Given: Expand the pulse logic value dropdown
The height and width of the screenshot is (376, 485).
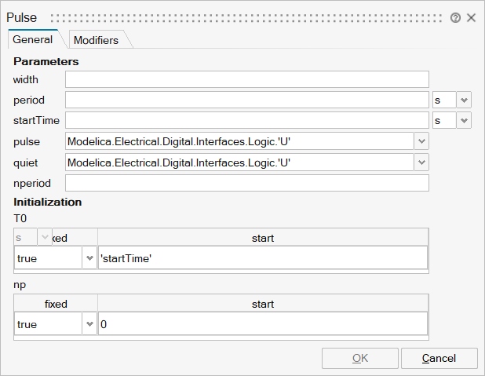Looking at the screenshot, I should pyautogui.click(x=422, y=141).
